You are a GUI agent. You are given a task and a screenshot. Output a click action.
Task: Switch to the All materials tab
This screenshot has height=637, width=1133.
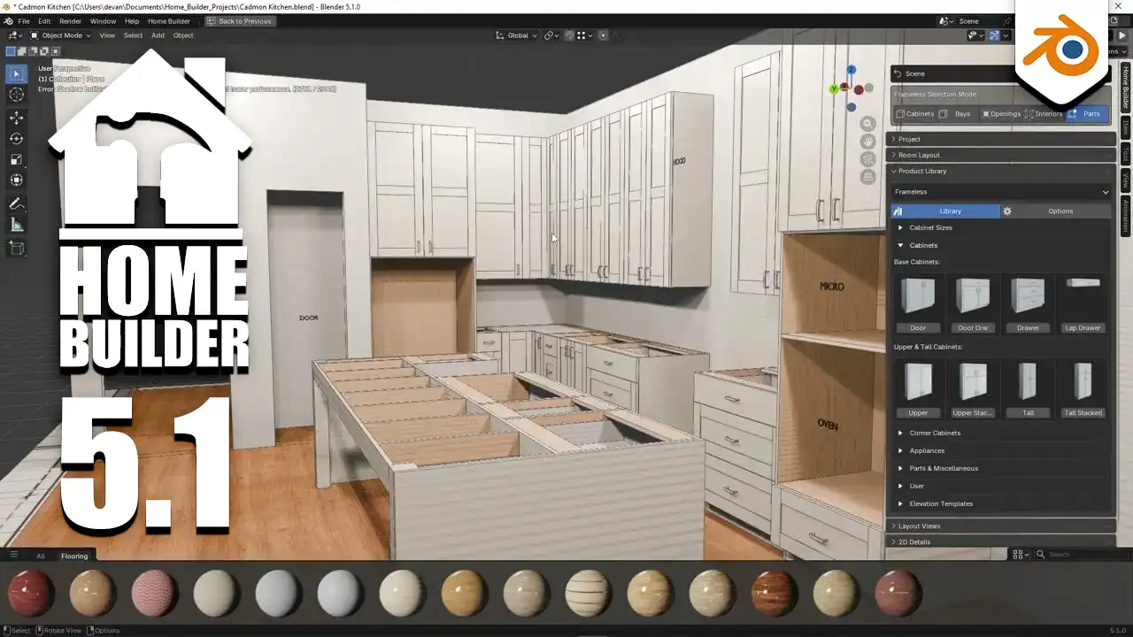pyautogui.click(x=41, y=556)
